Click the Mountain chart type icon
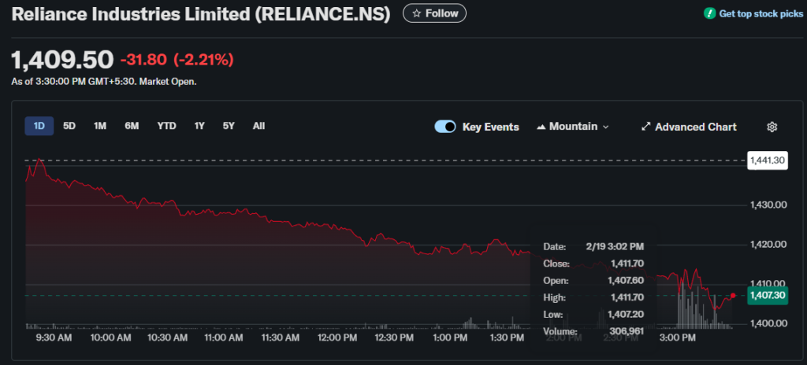Screen dimensions: 807x365 point(541,127)
